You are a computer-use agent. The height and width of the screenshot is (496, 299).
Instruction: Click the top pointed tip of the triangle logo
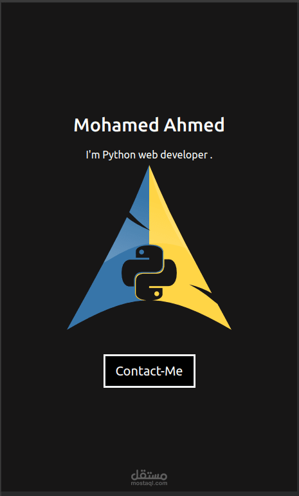pos(149,167)
